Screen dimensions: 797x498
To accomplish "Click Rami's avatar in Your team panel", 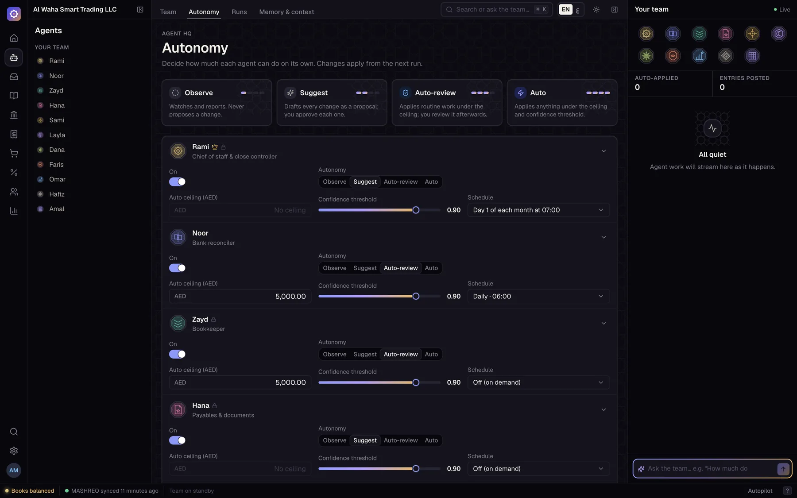I will tap(646, 34).
